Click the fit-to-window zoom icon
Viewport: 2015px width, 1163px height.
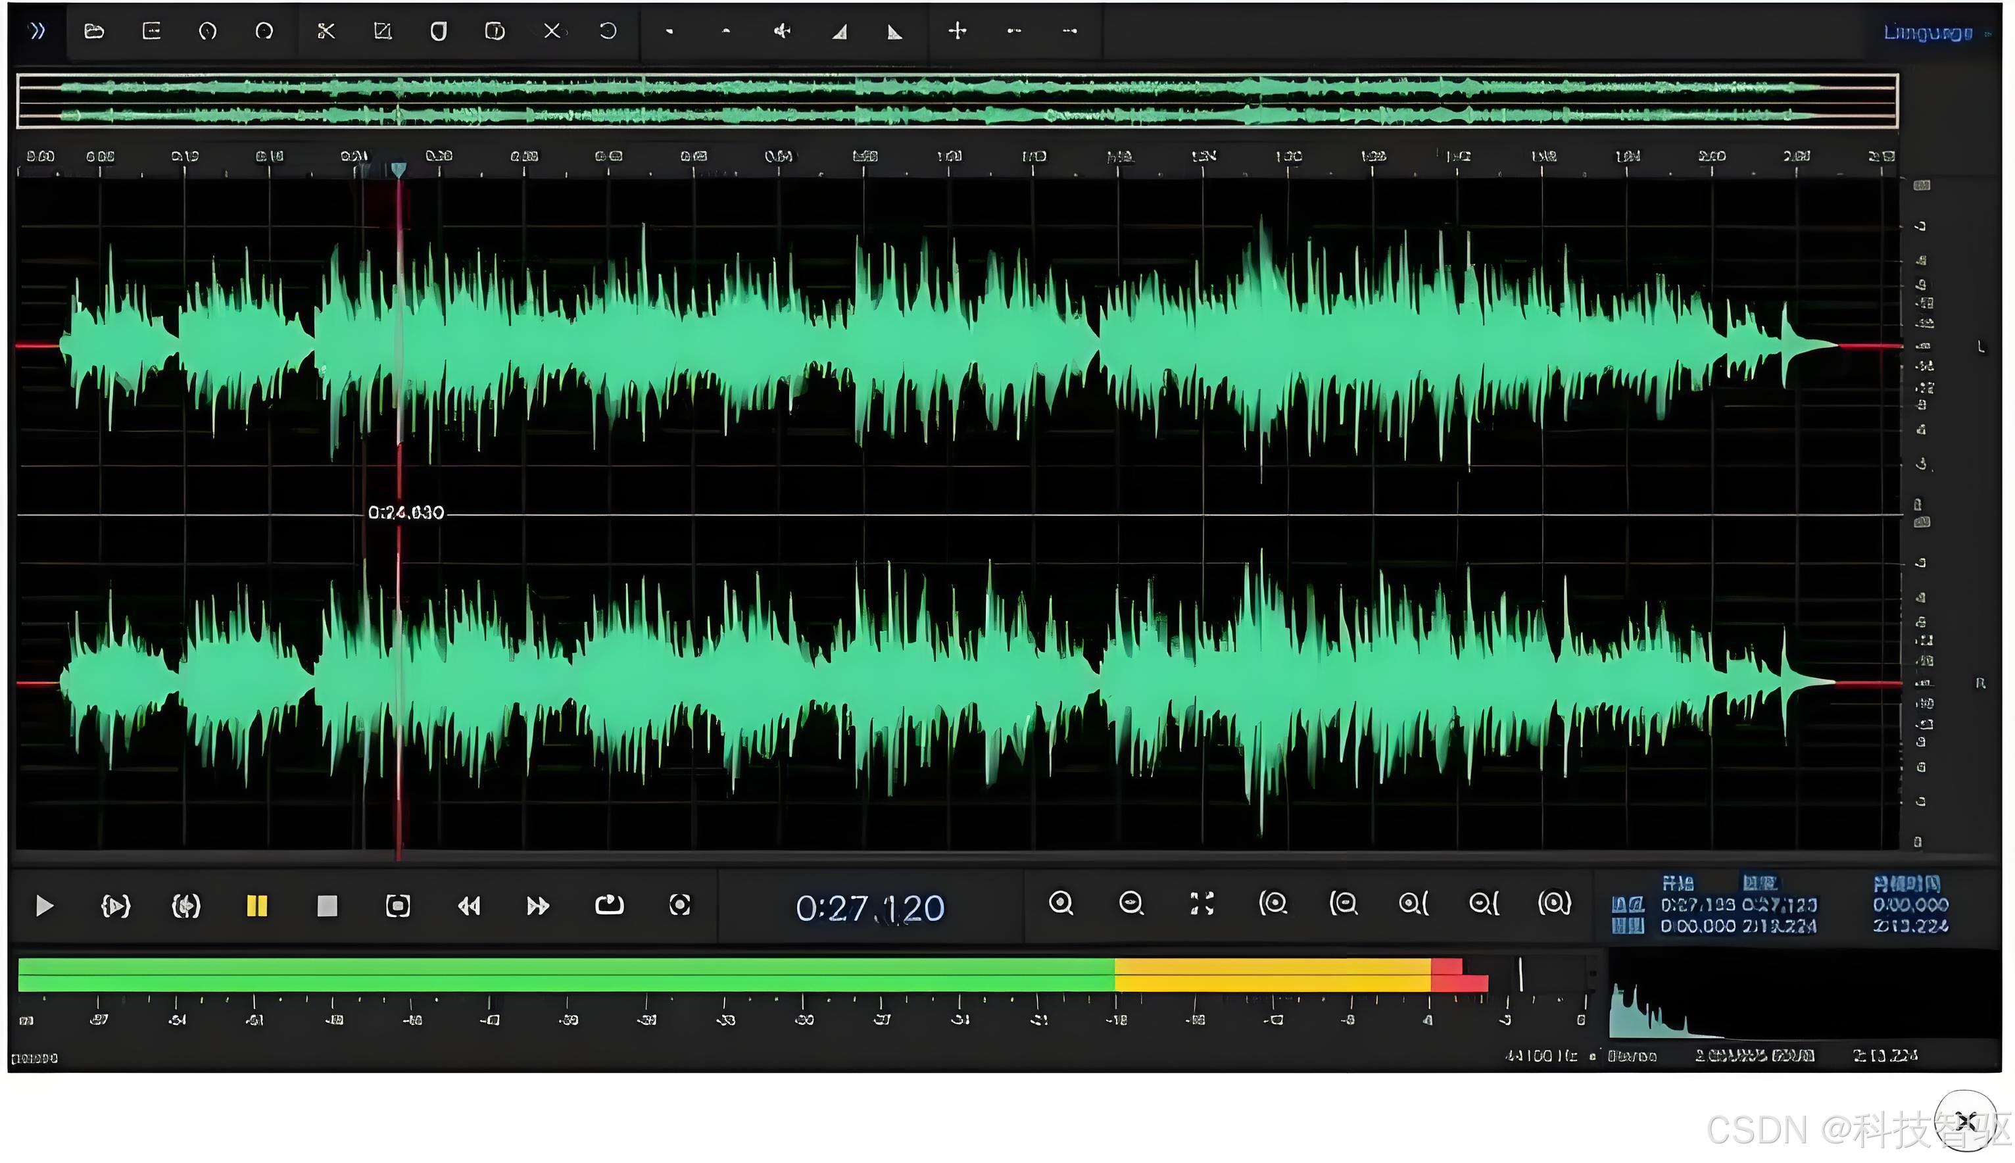pyautogui.click(x=1202, y=903)
